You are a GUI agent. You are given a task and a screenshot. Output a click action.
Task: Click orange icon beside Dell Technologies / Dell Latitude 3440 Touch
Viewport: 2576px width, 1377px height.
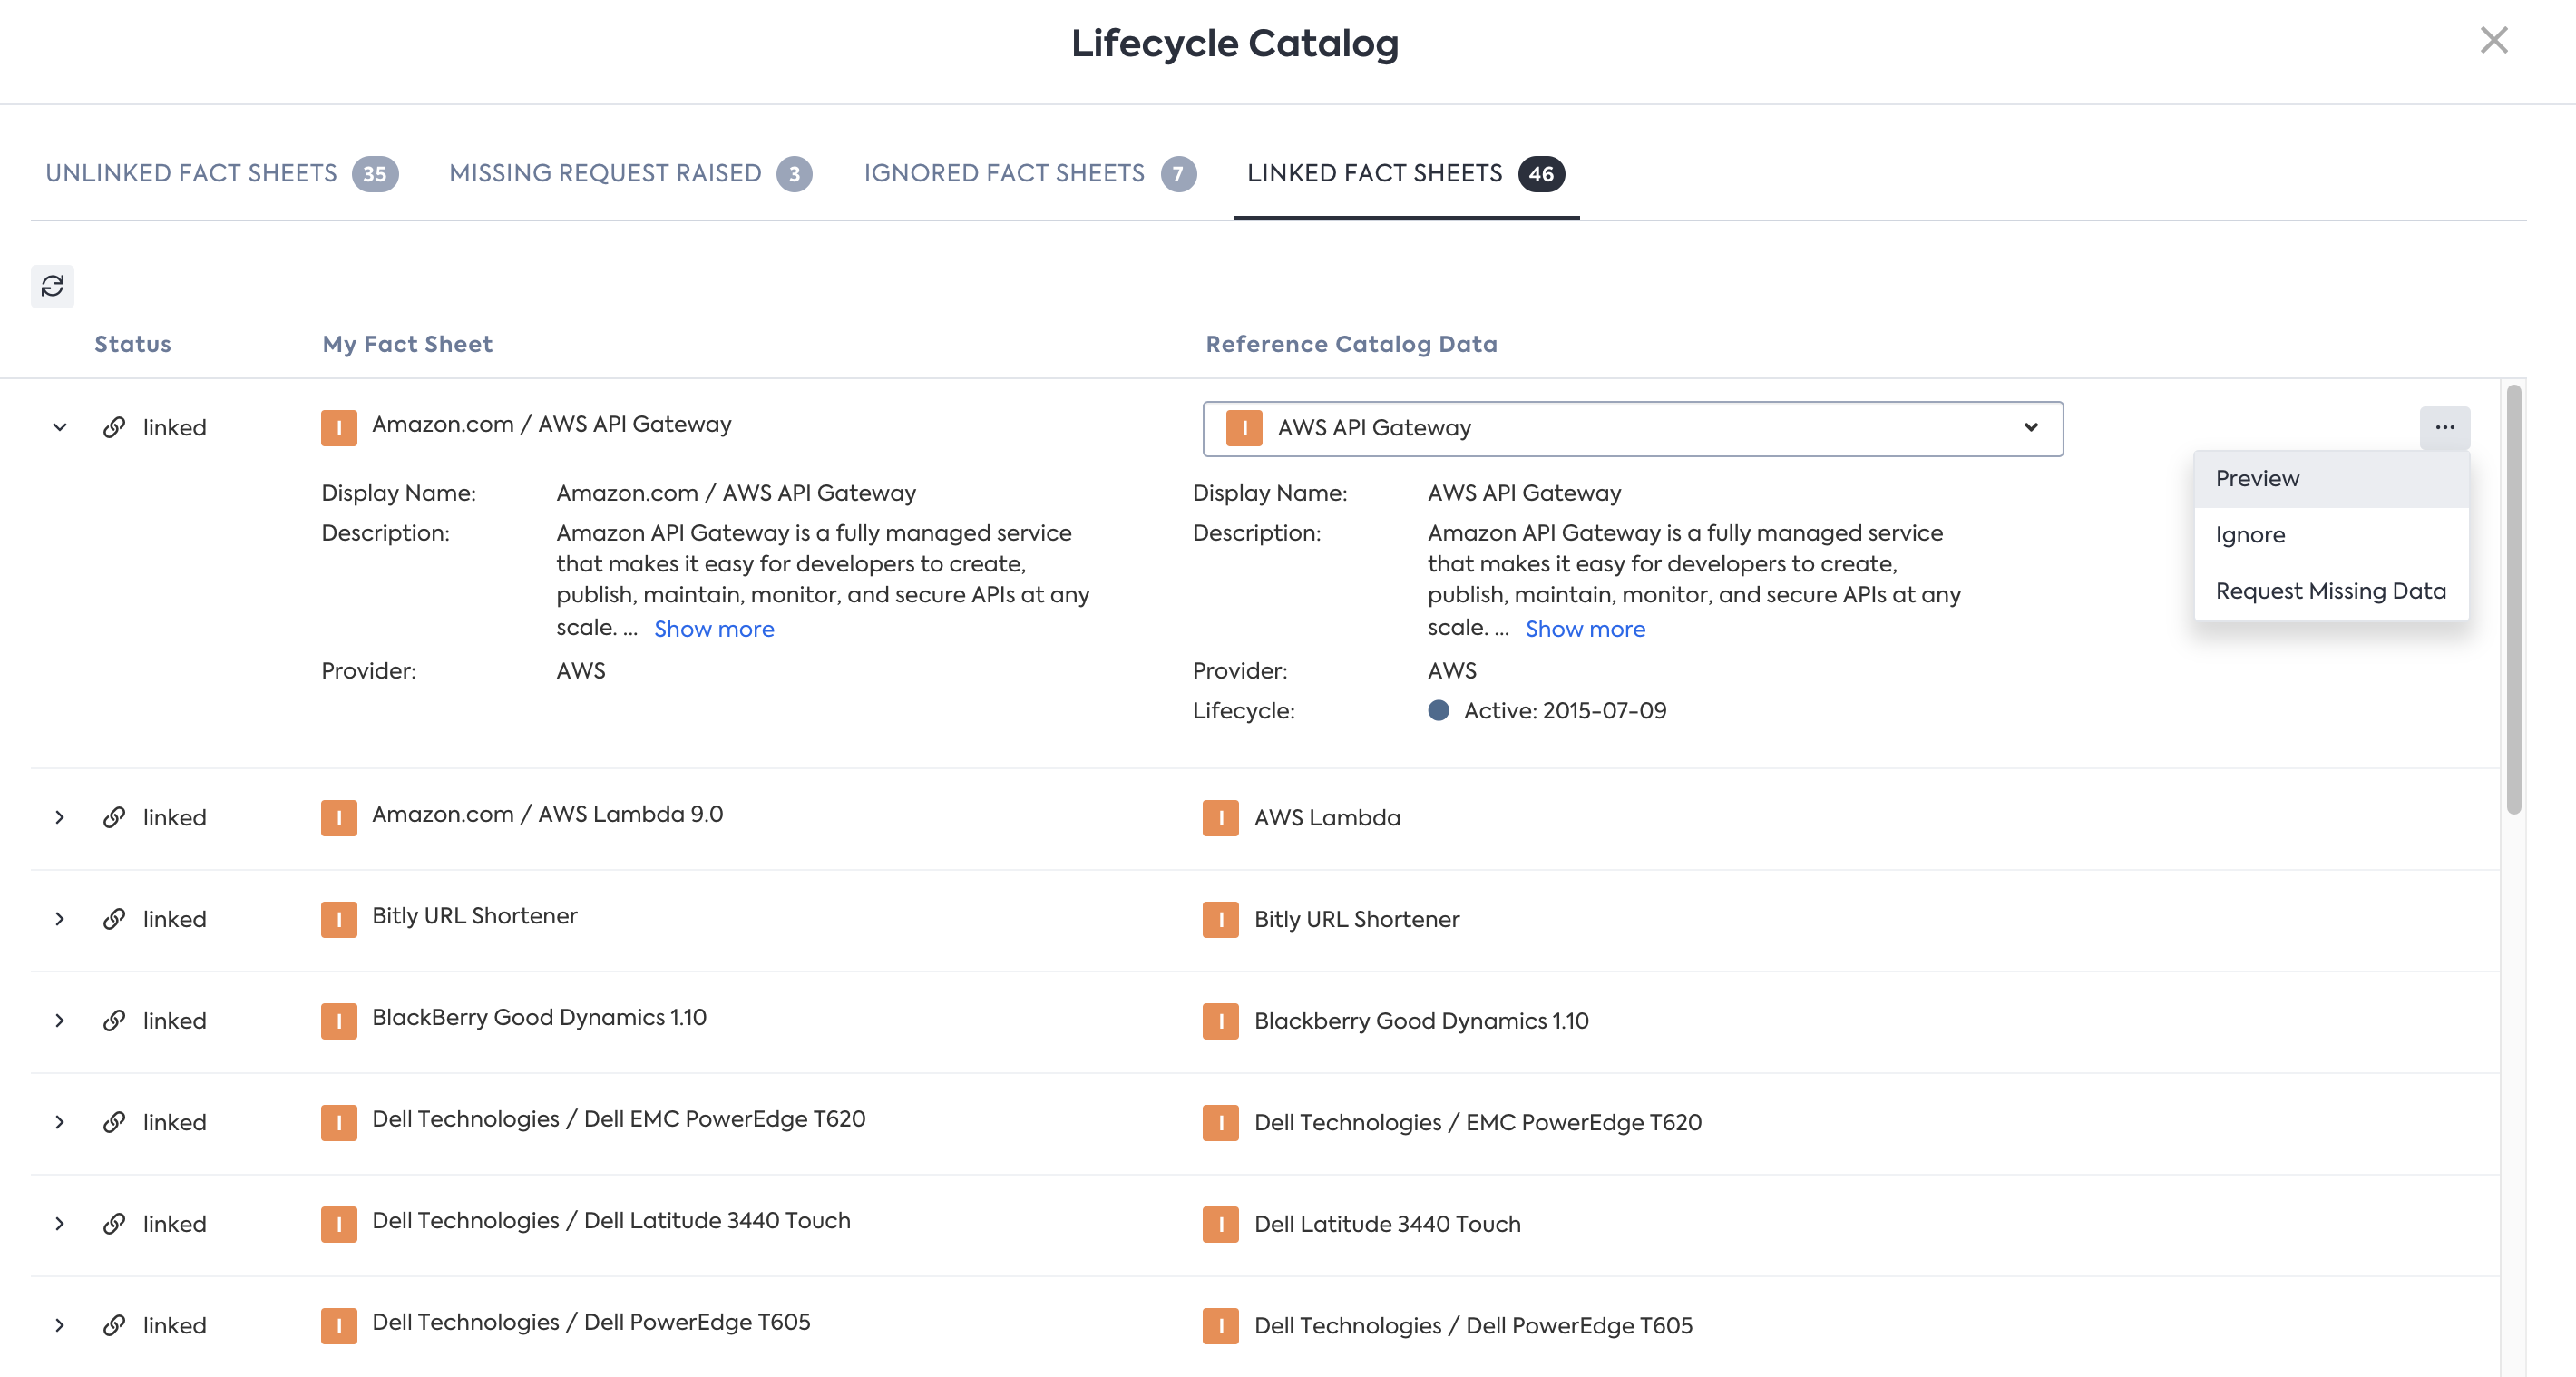pyautogui.click(x=339, y=1224)
